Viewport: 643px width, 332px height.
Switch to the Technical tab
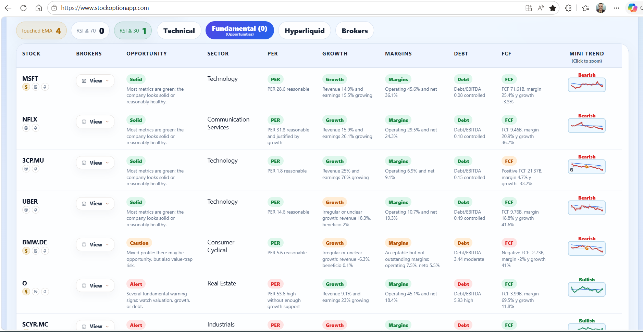click(179, 30)
